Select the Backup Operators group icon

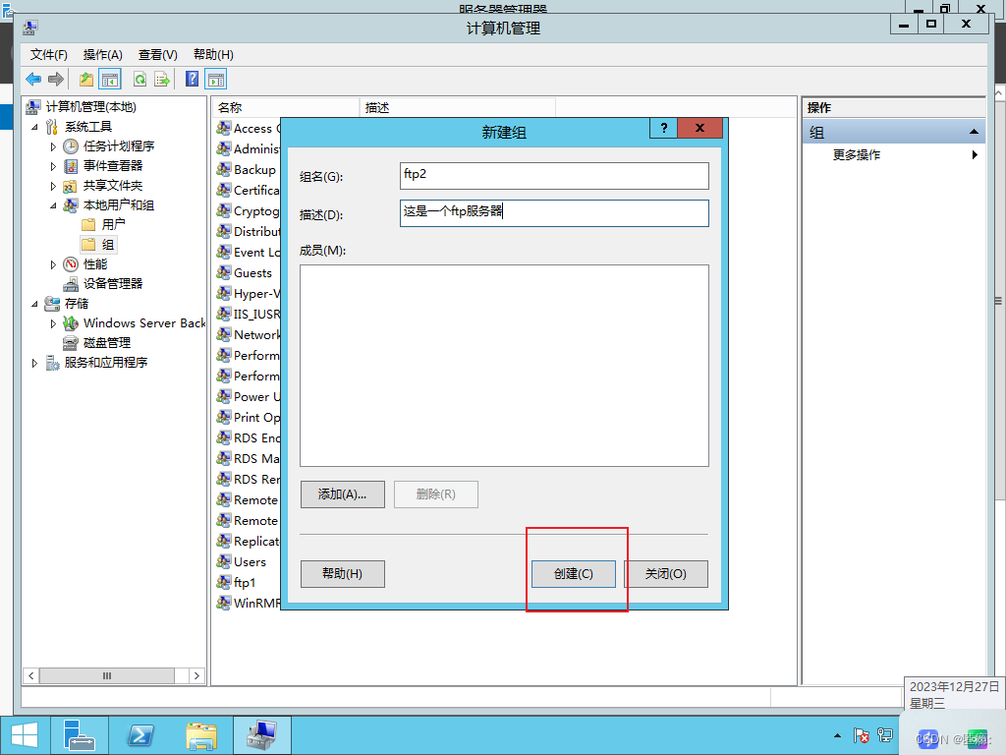[x=223, y=169]
